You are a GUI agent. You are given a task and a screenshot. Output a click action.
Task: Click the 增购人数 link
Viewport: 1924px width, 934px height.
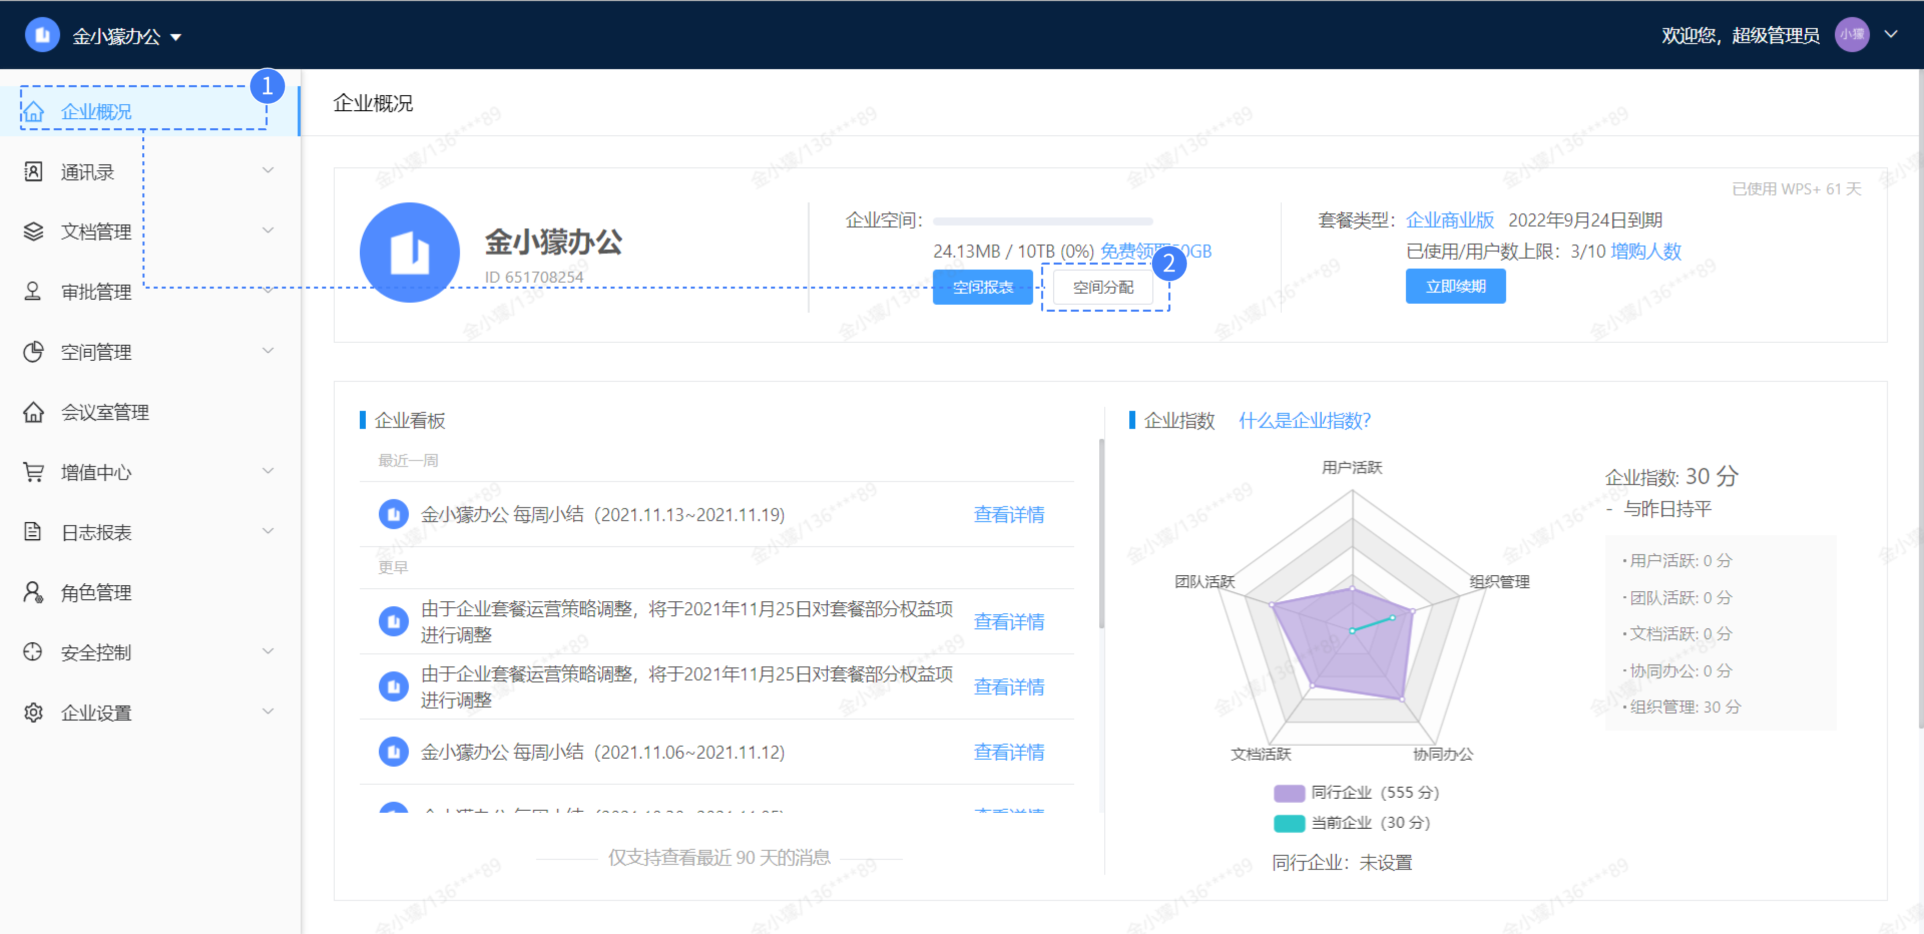[1645, 251]
